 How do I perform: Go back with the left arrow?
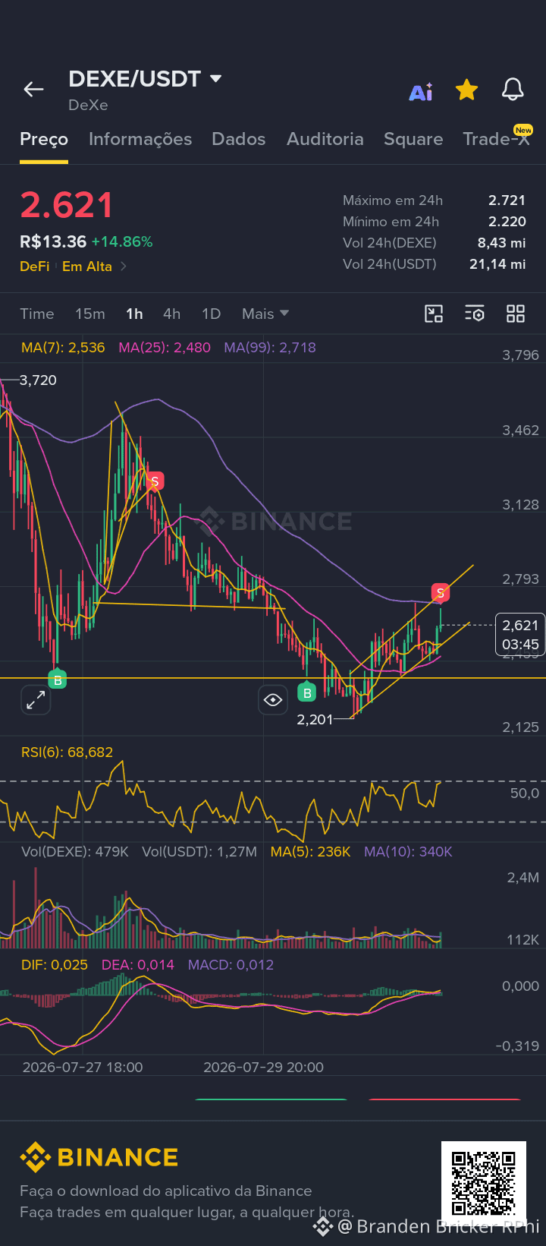pos(33,90)
